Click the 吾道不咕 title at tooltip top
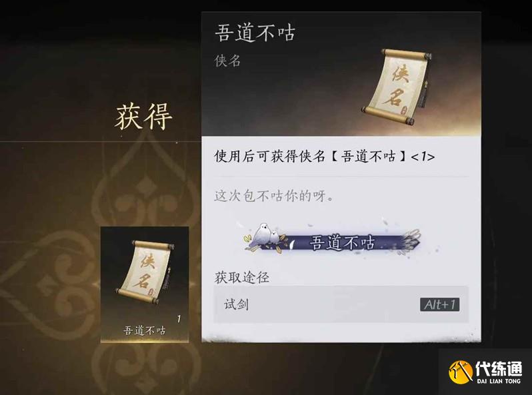The image size is (532, 395). coord(255,33)
